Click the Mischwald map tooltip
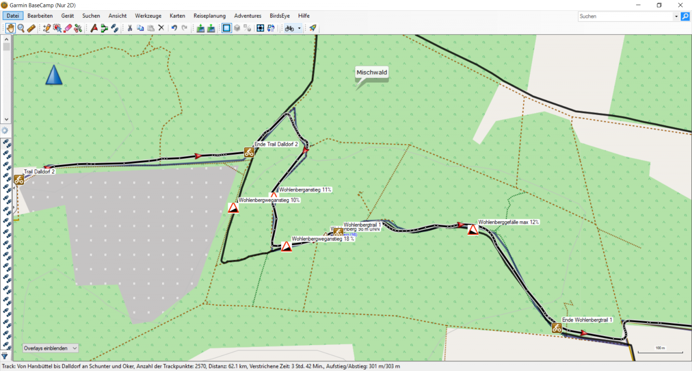692x371 pixels. (372, 73)
